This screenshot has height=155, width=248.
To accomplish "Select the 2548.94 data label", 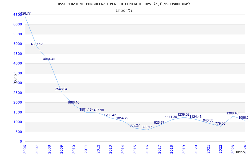I will pos(61,89).
